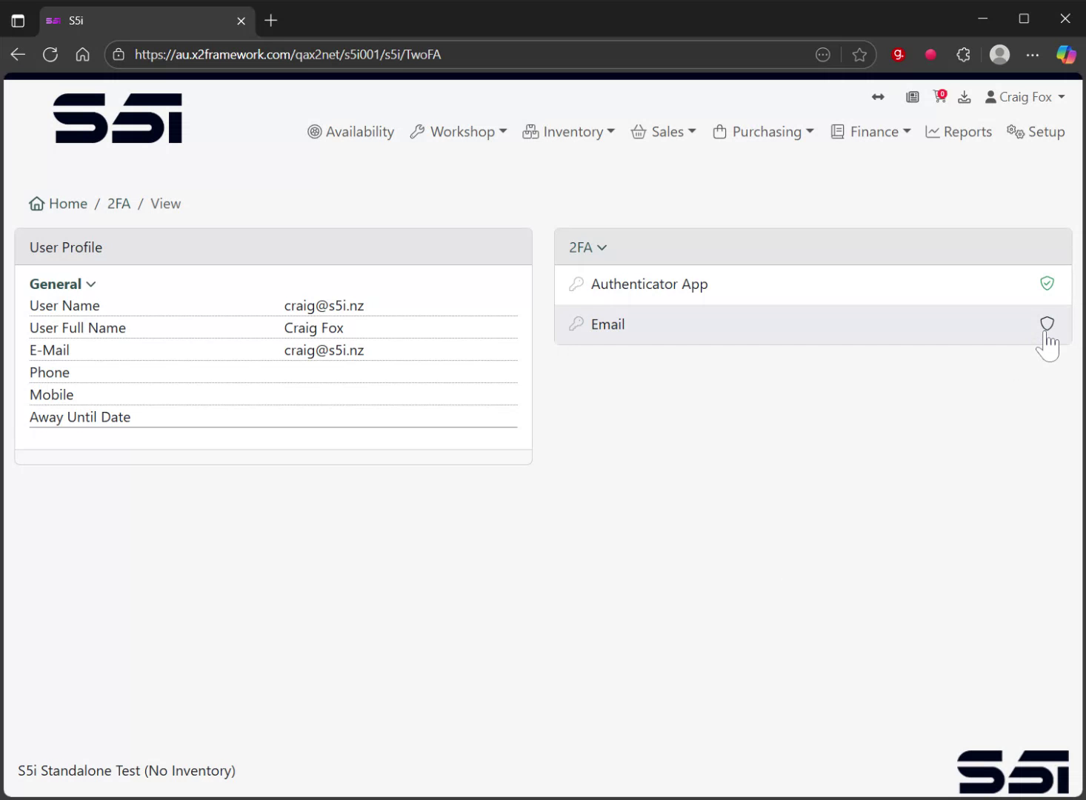
Task: Expand the Inventory menu
Action: 569,132
